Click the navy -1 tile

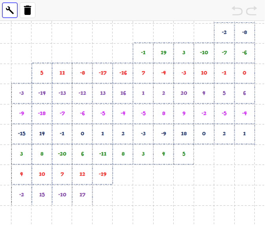[x=62, y=134]
